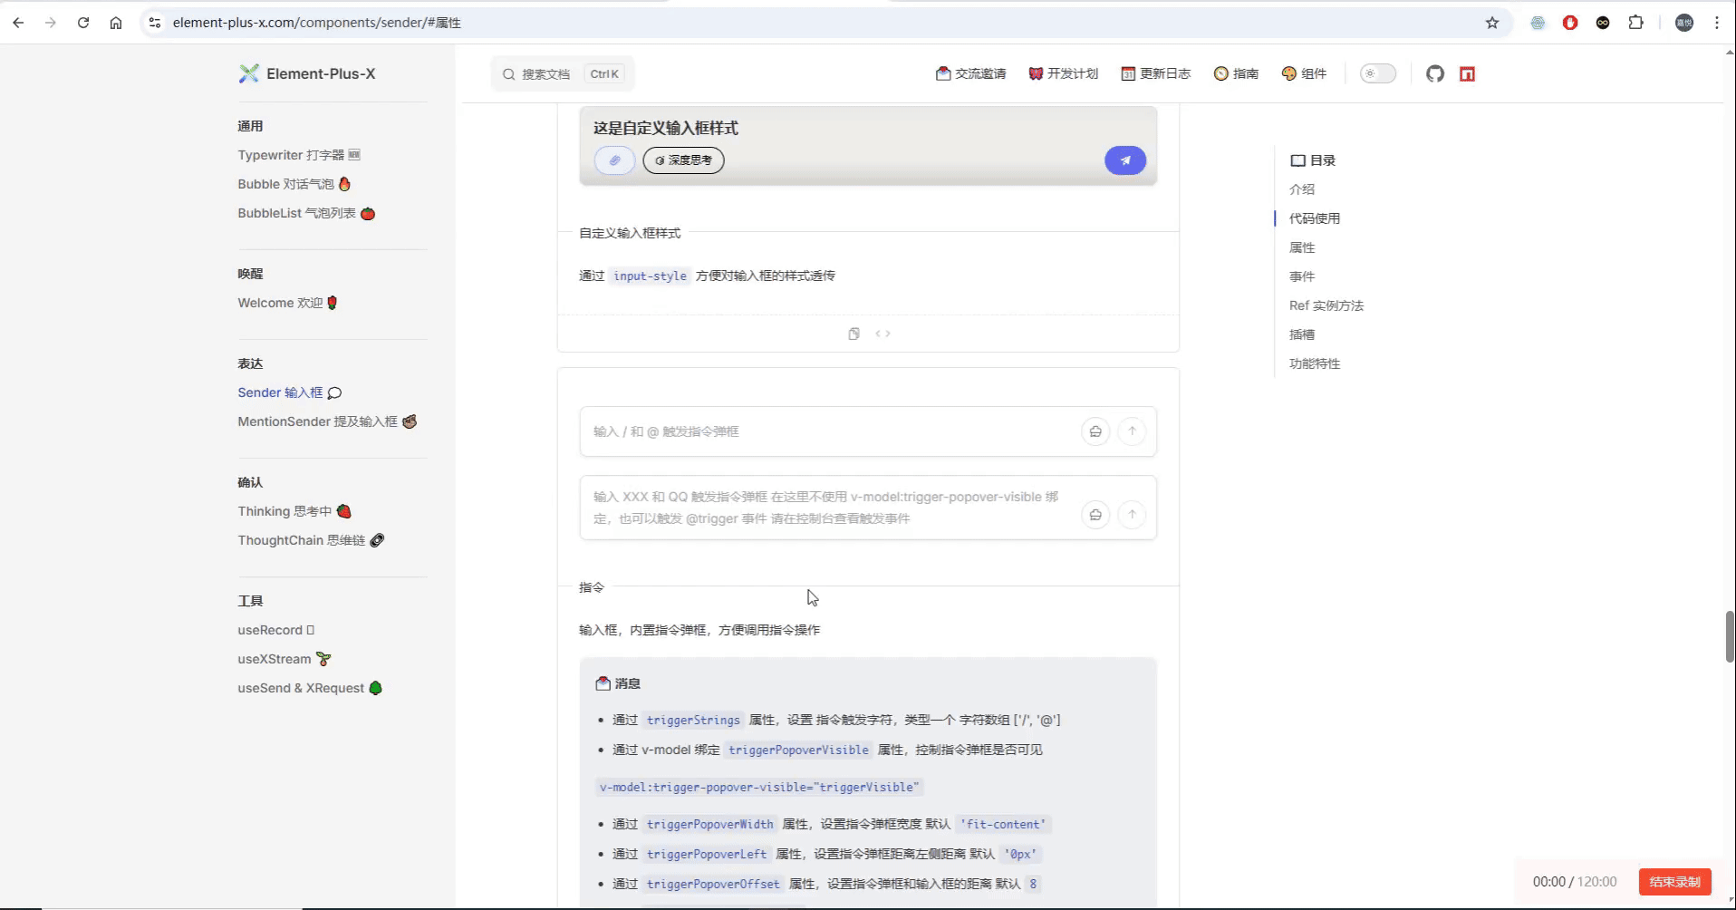
Task: Open the Chrome extensions puzzle menu
Action: coord(1636,22)
